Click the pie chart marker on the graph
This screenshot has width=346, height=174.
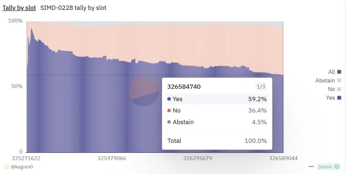(144, 91)
